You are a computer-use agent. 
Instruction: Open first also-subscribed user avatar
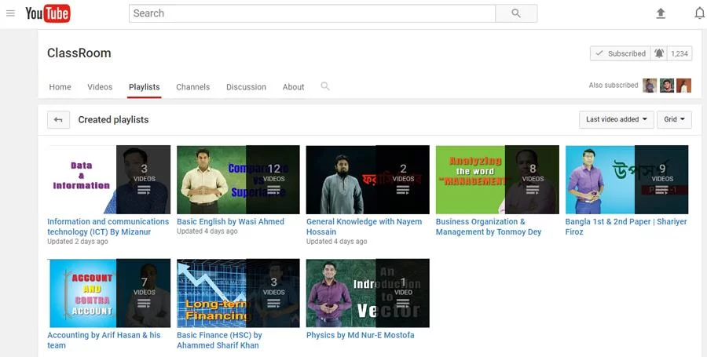650,86
